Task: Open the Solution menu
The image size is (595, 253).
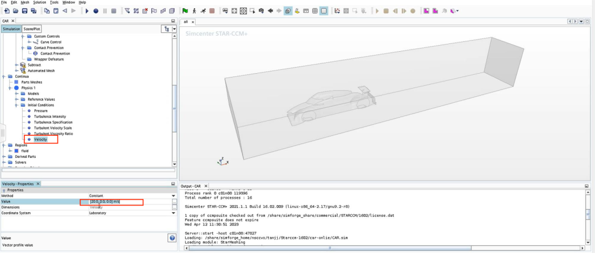Action: coord(40,2)
